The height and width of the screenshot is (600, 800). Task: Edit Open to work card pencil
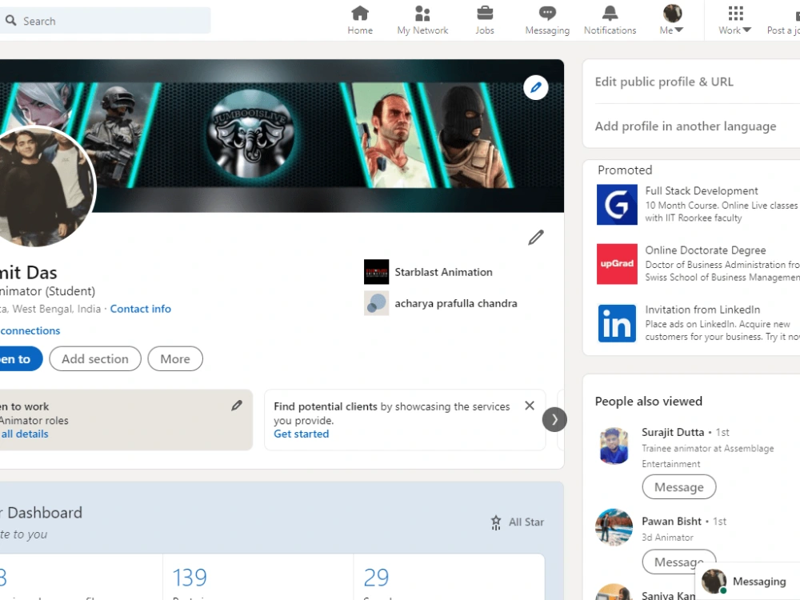237,406
